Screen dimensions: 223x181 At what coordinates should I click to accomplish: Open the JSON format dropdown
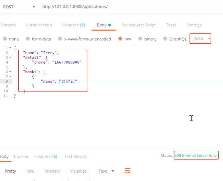200,39
